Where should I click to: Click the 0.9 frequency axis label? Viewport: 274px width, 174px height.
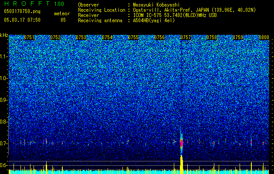[3, 100]
